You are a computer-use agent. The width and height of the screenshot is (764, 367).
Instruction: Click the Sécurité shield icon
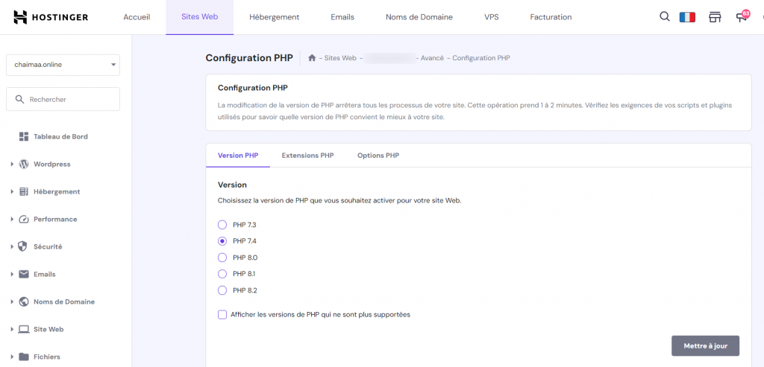point(23,246)
